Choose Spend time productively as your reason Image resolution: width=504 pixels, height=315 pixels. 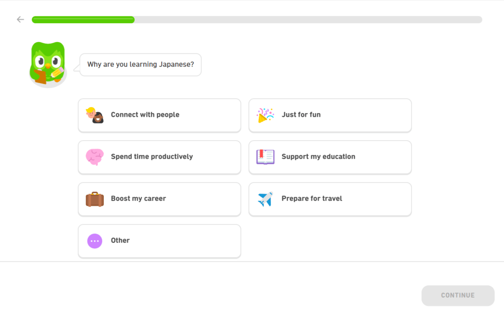tap(159, 157)
